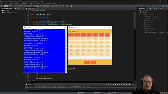Open the Navigate menu
This screenshot has width=168, height=94.
coord(25,3)
